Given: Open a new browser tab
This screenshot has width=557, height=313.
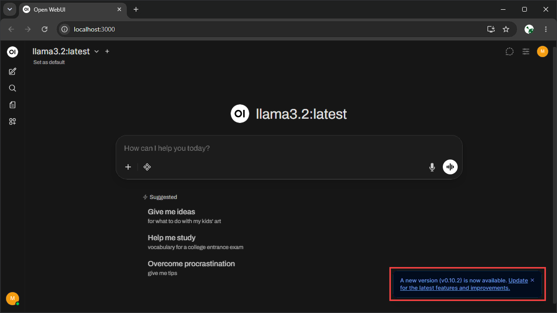Looking at the screenshot, I should click(136, 9).
